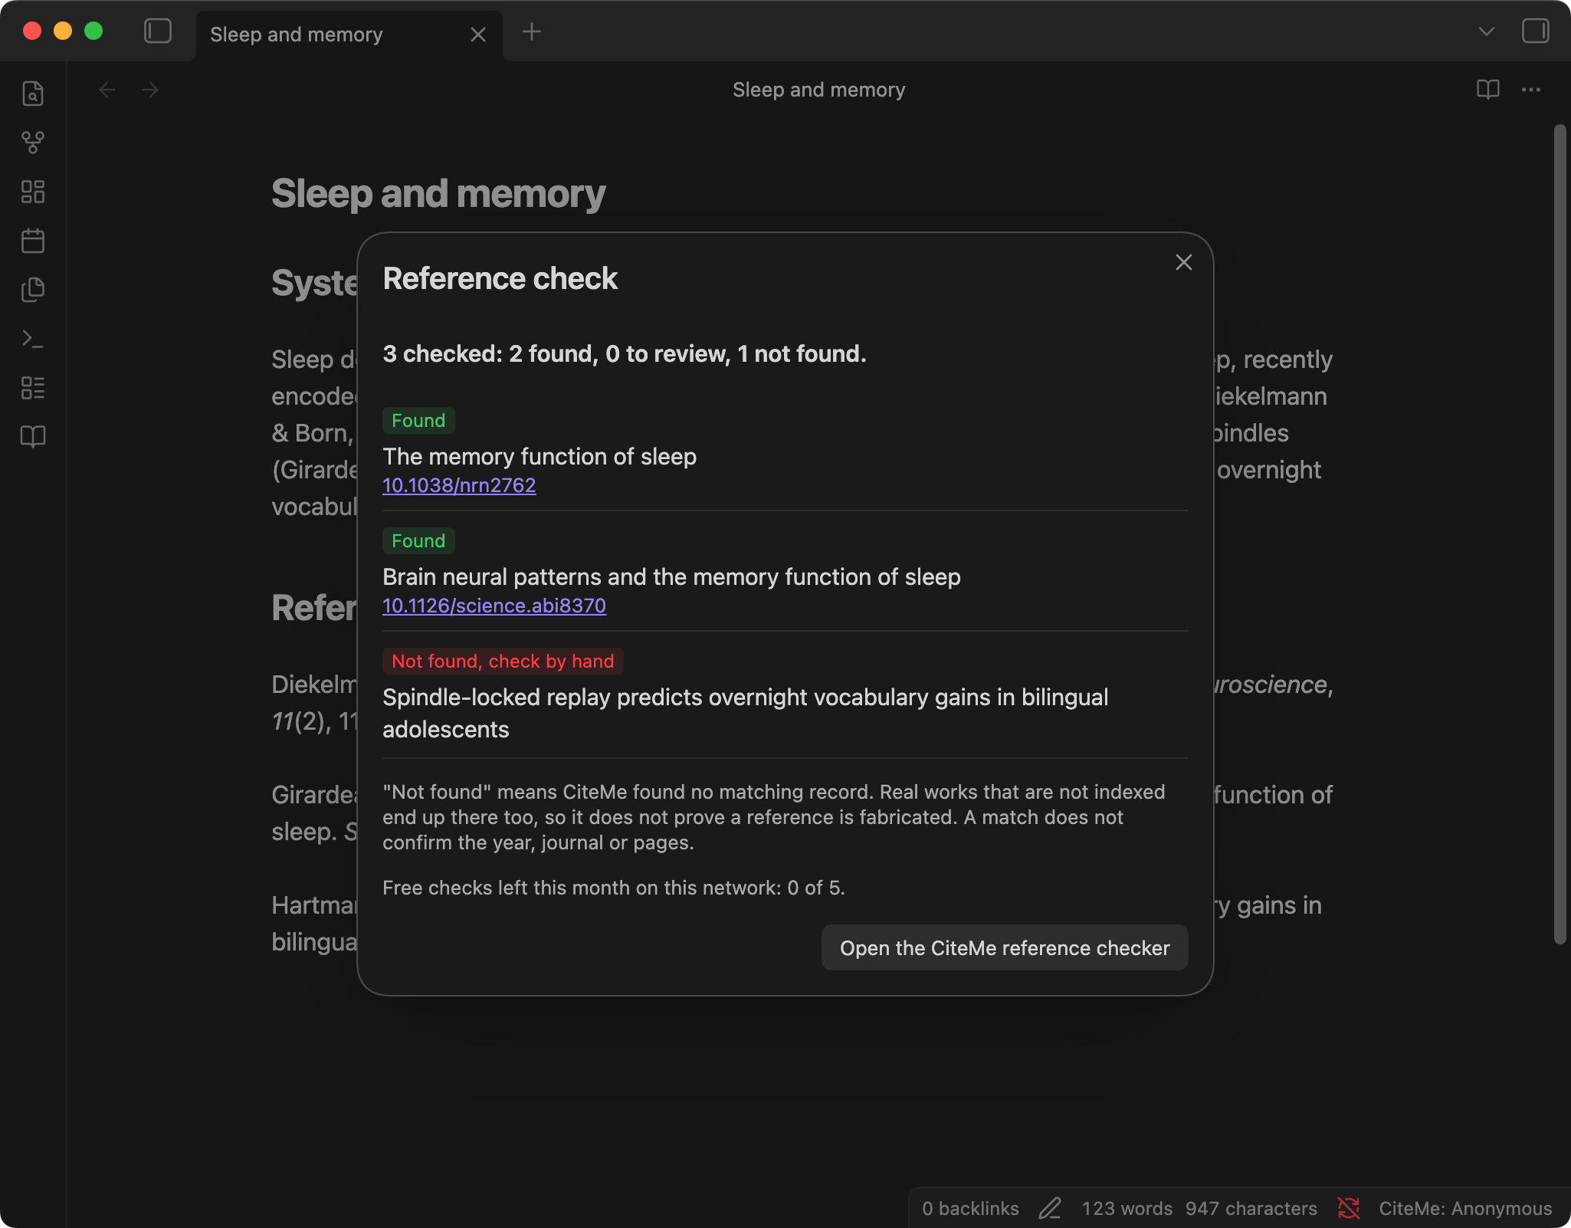Open the quick switcher file search icon
This screenshot has width=1571, height=1228.
33,94
